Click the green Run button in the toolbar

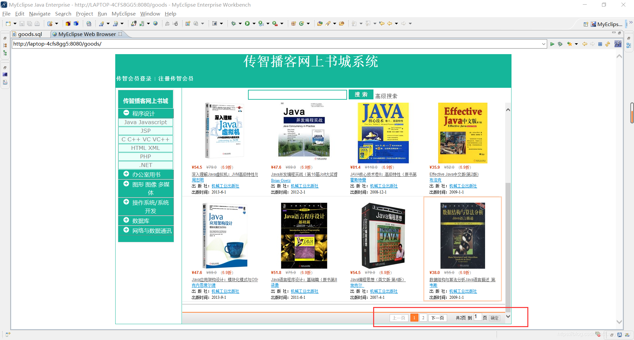coord(247,23)
